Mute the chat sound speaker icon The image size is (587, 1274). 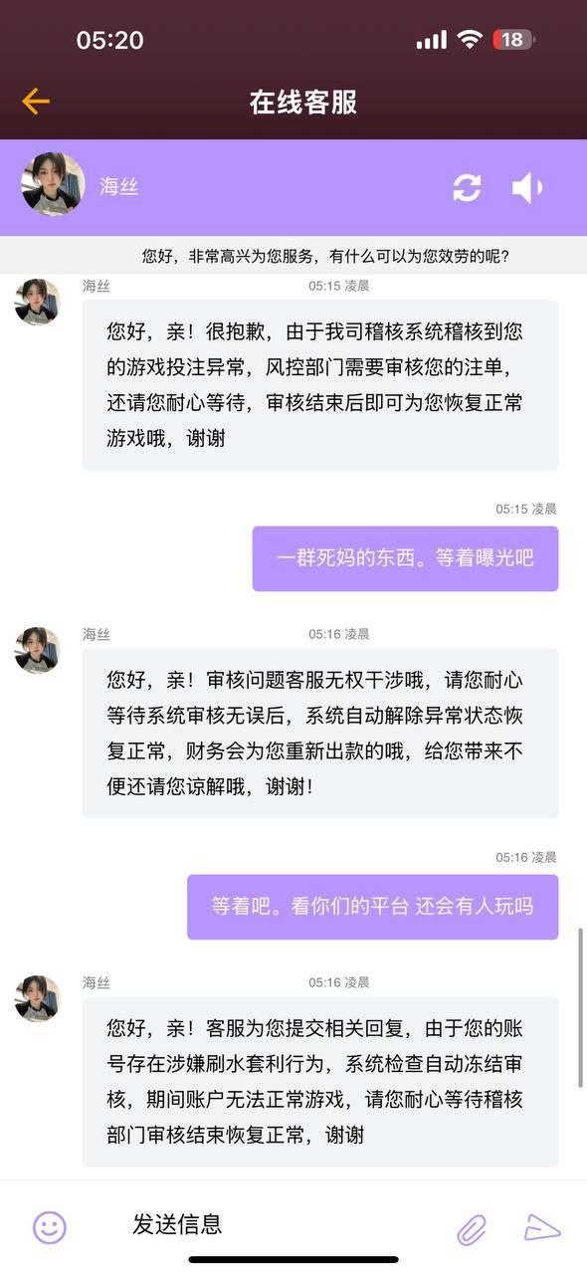coord(527,187)
